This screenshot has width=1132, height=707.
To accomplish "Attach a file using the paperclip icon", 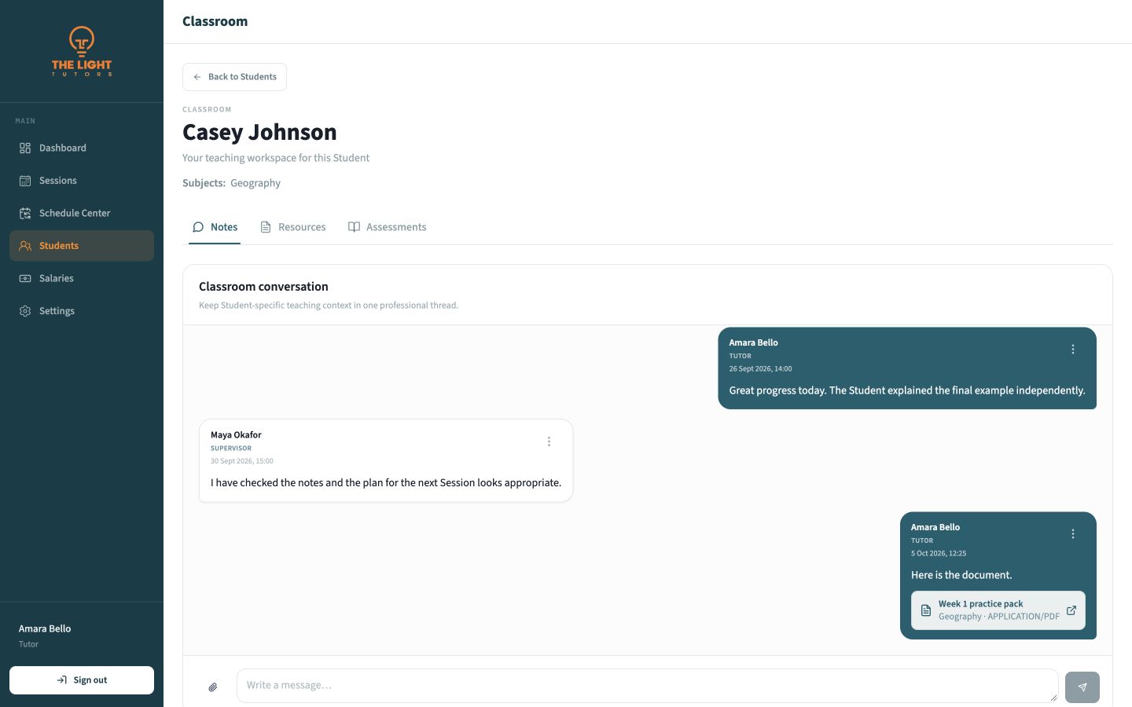I will (213, 687).
